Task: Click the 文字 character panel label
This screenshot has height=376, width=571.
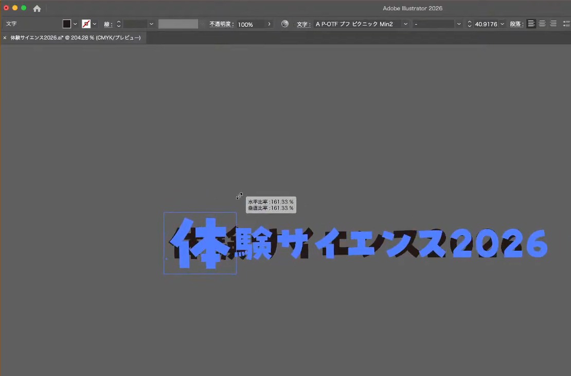Action: click(304, 24)
